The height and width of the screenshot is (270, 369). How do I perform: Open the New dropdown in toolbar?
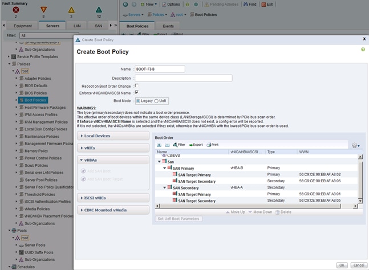(149, 4)
